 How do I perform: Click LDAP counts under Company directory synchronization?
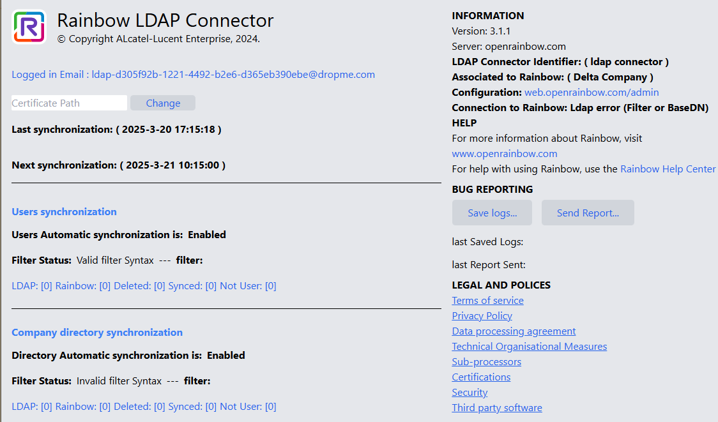[x=144, y=407]
